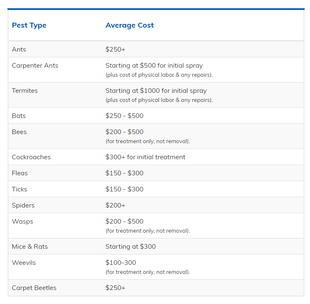The image size is (310, 304).
Task: Select the Bees row label
Action: 19,132
